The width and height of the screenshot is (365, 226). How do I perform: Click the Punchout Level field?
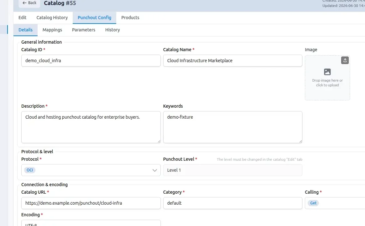click(233, 170)
